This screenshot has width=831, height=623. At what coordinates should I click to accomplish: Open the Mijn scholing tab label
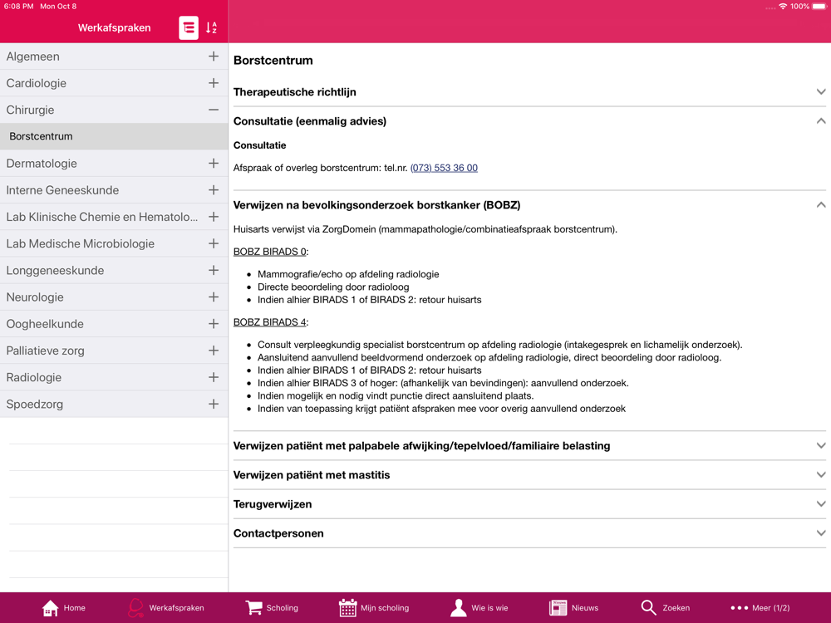click(x=385, y=608)
